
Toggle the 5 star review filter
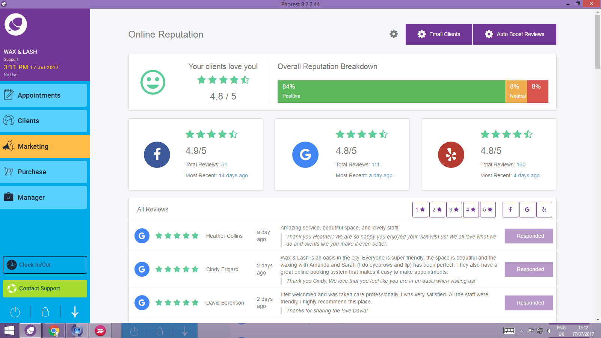click(488, 210)
